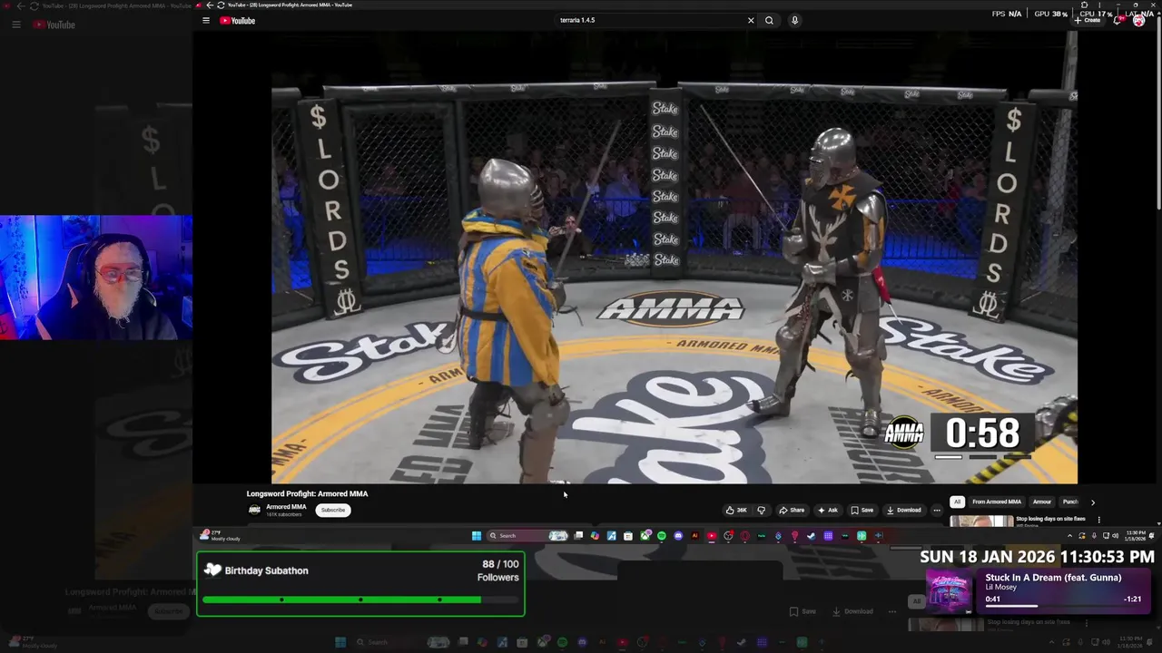Reload the page with browser refresh icon
The width and height of the screenshot is (1162, 653).
coord(221,5)
